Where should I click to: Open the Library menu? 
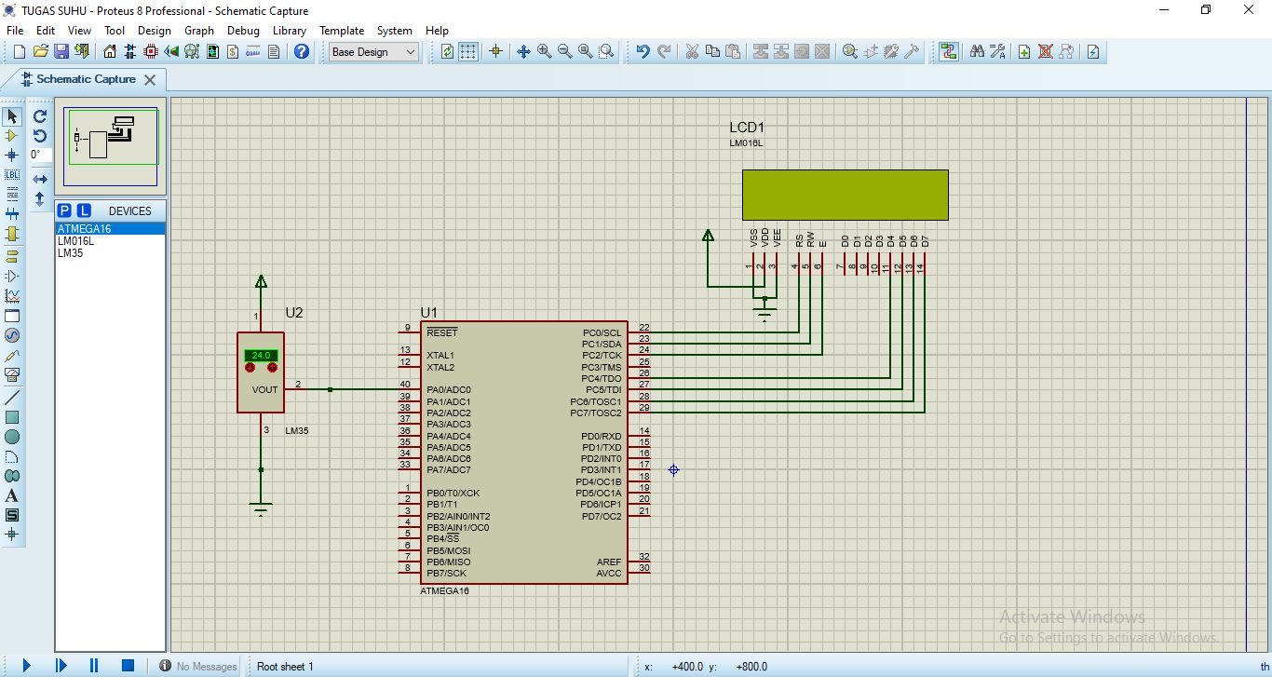289,31
